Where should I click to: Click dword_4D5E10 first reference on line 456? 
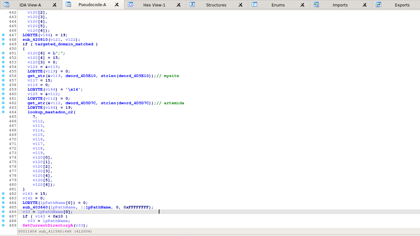(81, 76)
